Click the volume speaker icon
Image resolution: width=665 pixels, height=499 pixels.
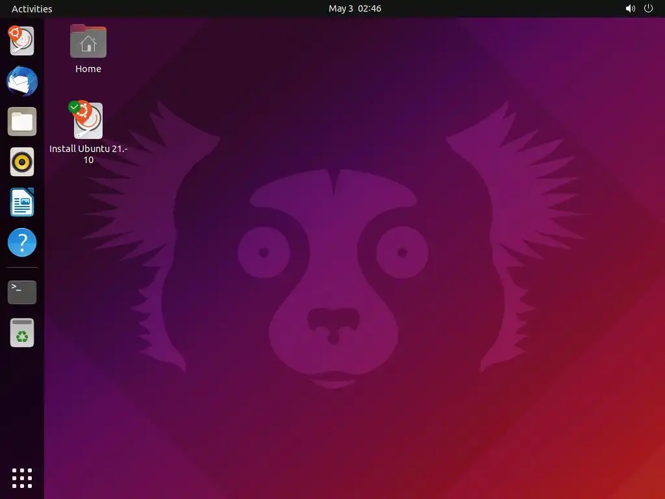[630, 8]
